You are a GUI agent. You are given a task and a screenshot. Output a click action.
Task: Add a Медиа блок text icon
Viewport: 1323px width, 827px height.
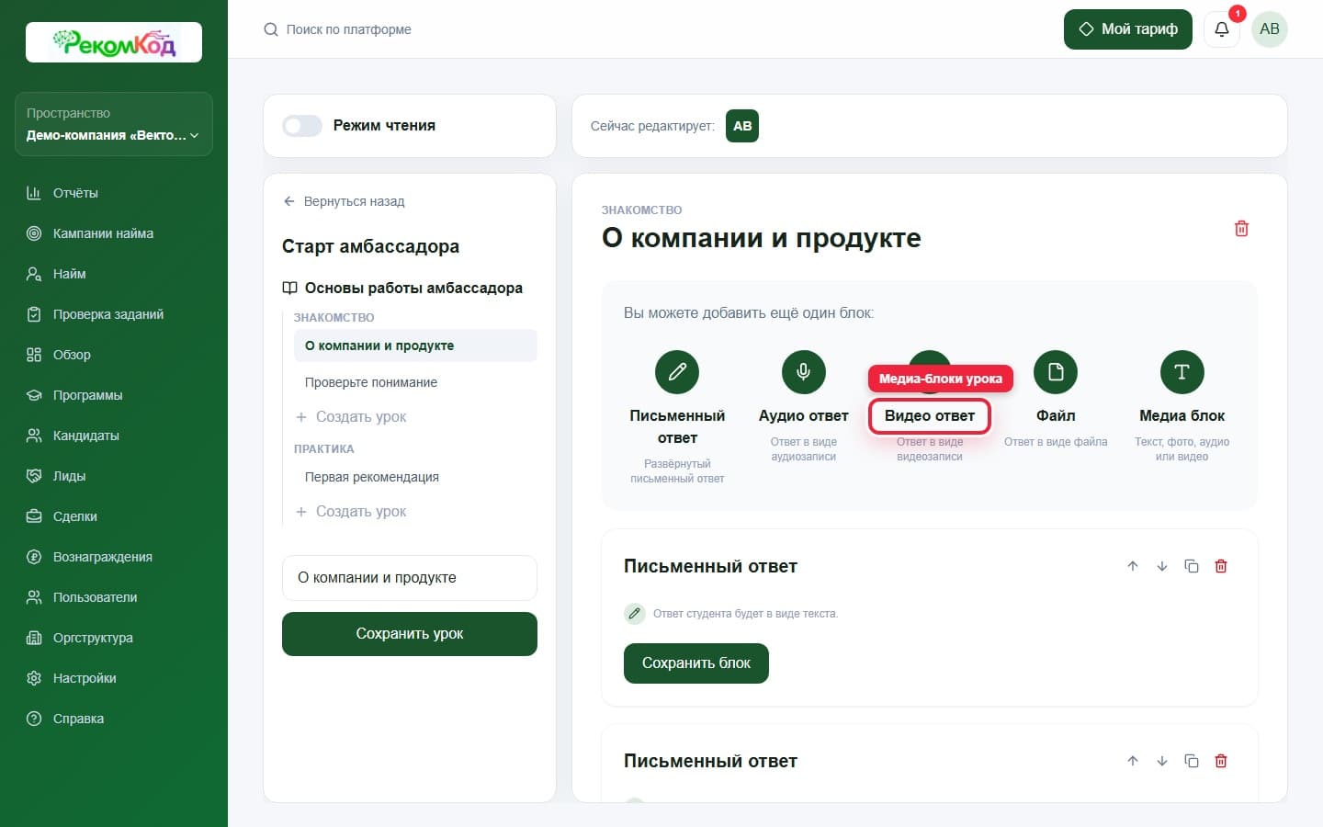tap(1182, 372)
